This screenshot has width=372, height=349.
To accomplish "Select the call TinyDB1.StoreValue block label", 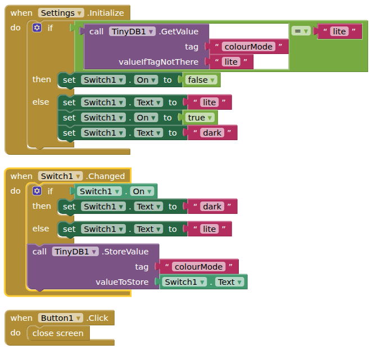I will coord(39,252).
